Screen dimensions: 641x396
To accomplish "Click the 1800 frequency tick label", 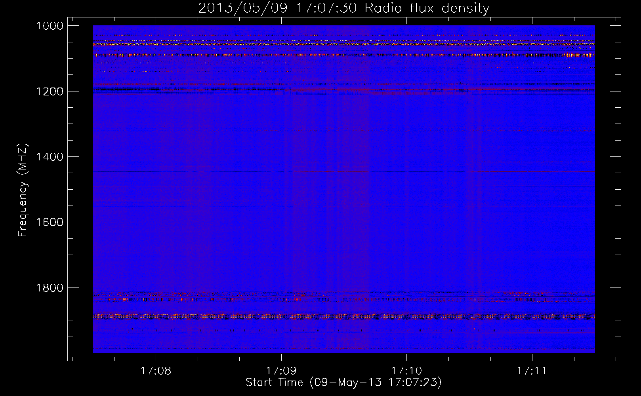I will [50, 288].
